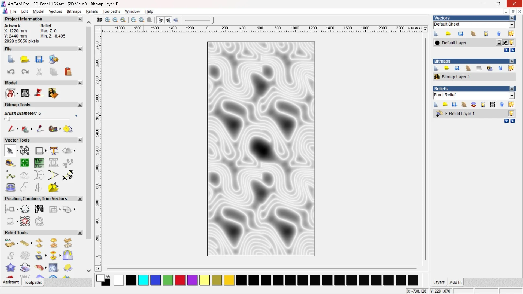
Task: Toggle visibility of Relief Layer 1
Action: point(511,114)
